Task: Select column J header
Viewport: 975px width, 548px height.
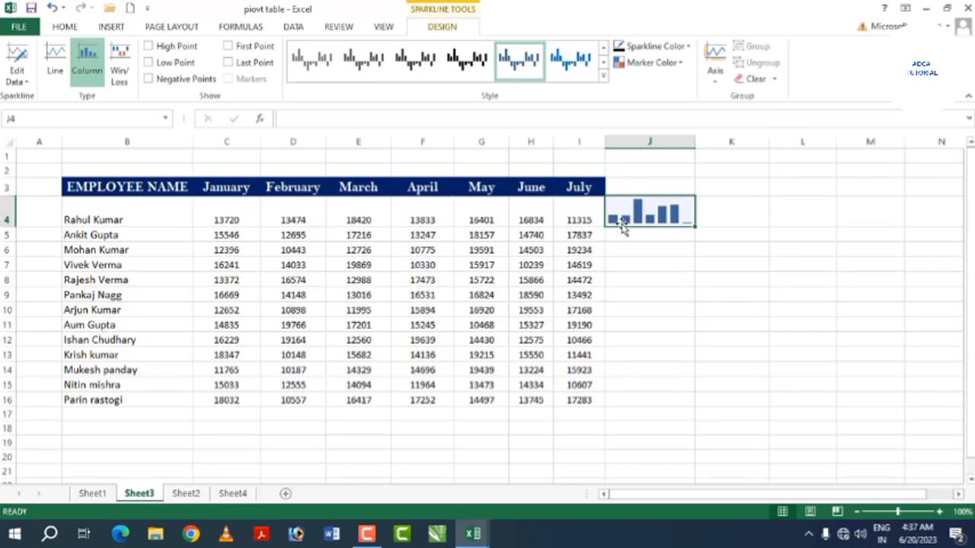Action: [650, 142]
